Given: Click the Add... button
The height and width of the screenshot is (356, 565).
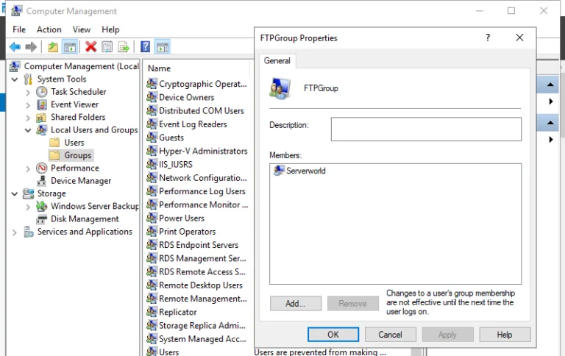Looking at the screenshot, I should pos(296,303).
